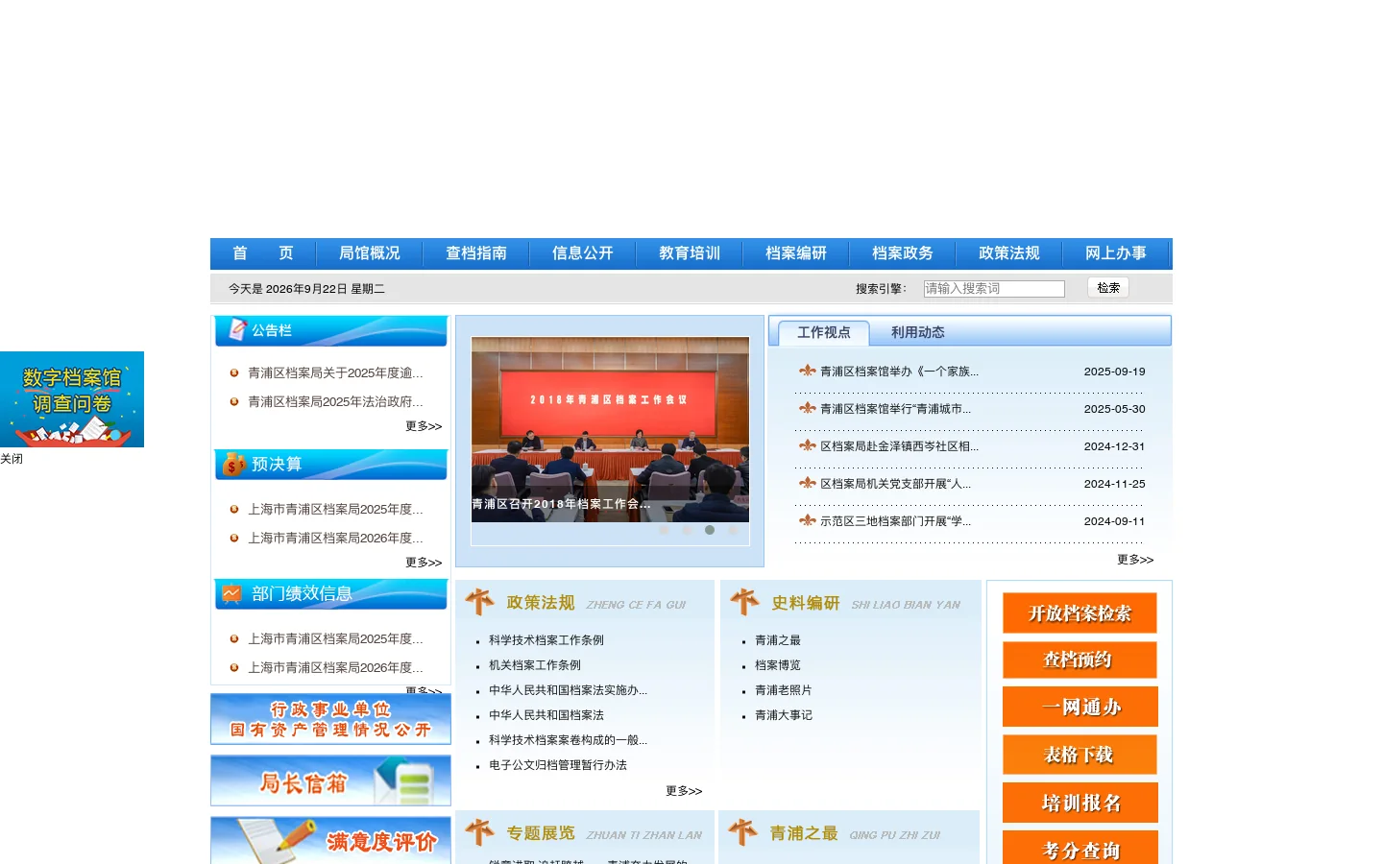Open news 青浦区档案馆举行"青浦城市...
Image resolution: width=1383 pixels, height=864 pixels.
pos(895,409)
